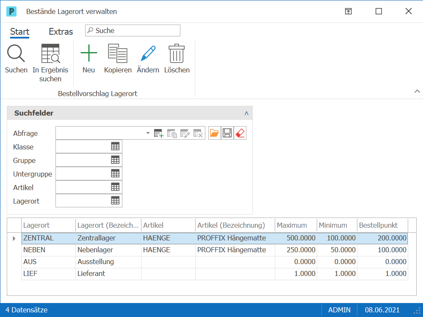Open the Untergruppe lookup table

tap(115, 174)
